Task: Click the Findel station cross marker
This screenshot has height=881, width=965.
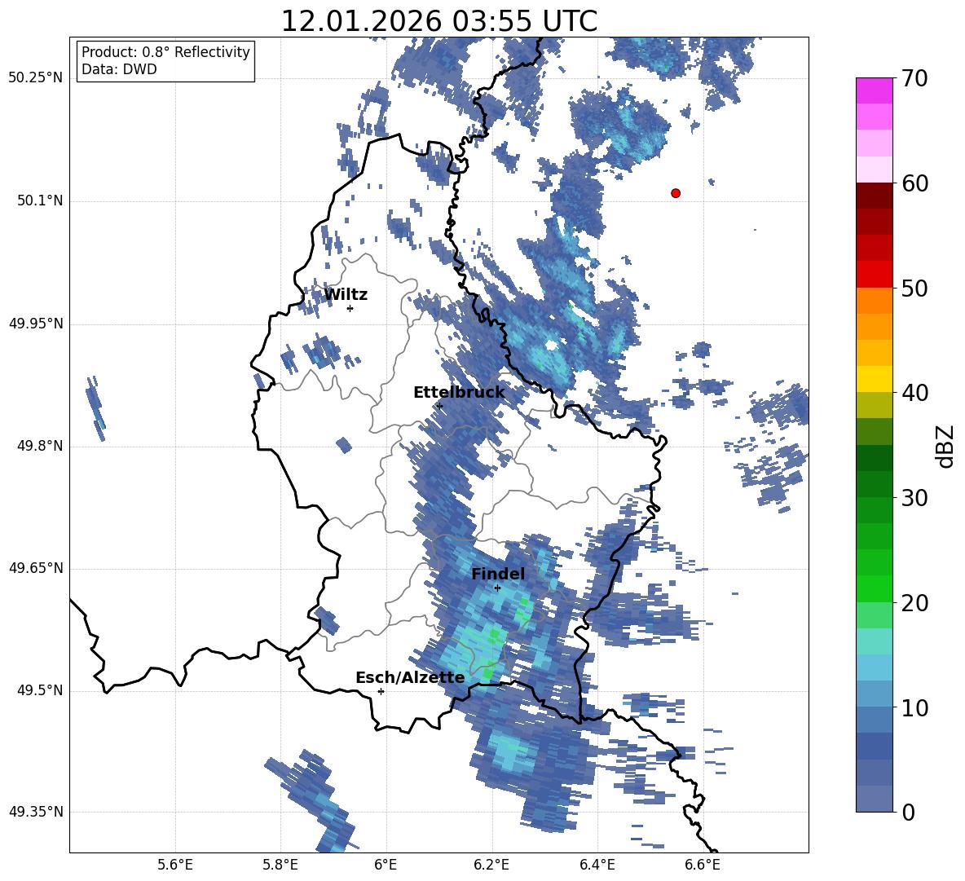Action: [x=497, y=588]
